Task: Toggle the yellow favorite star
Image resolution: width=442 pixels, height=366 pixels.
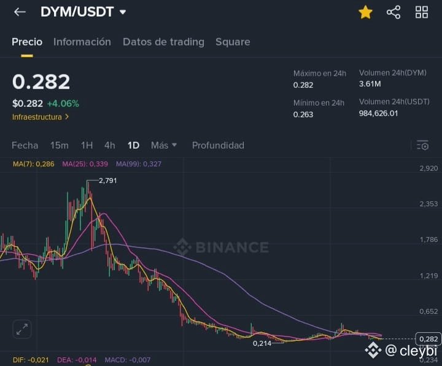Action: click(365, 12)
